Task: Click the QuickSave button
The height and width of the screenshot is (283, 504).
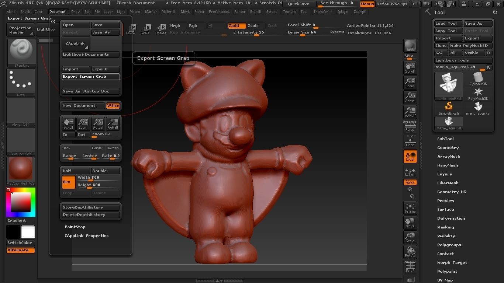Action: coord(299,4)
